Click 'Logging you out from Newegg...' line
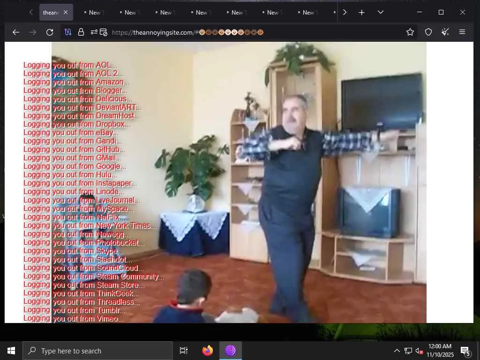The height and width of the screenshot is (360, 480). pyautogui.click(x=77, y=234)
